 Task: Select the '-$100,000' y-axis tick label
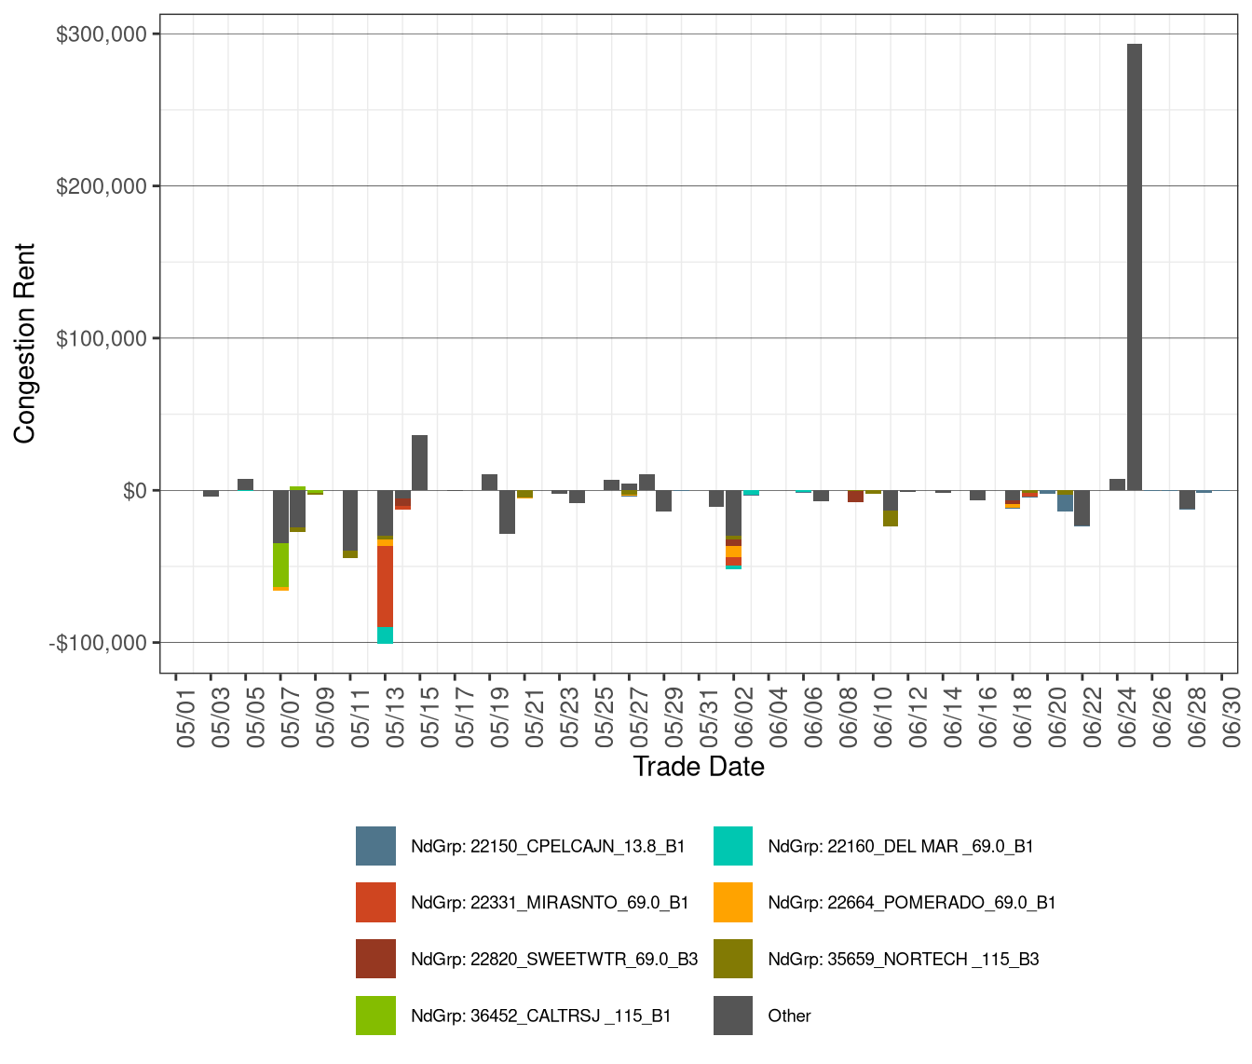tap(98, 643)
